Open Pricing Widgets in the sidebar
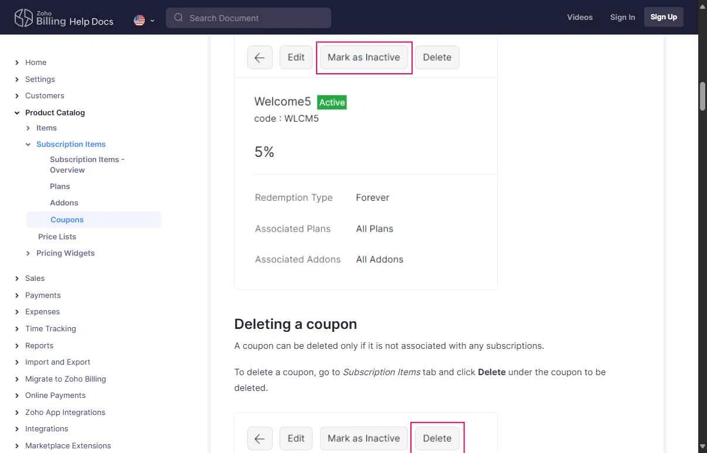The width and height of the screenshot is (707, 453). (65, 253)
